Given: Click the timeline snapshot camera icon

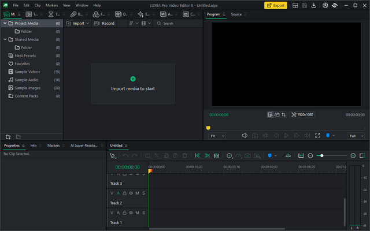Looking at the screenshot, I should click(x=247, y=155).
